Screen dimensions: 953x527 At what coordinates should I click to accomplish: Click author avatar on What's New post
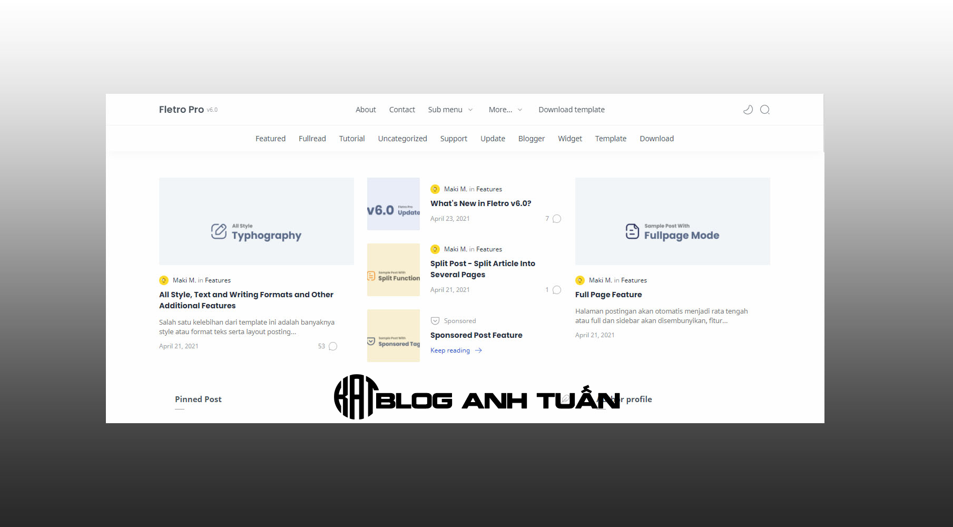(435, 189)
